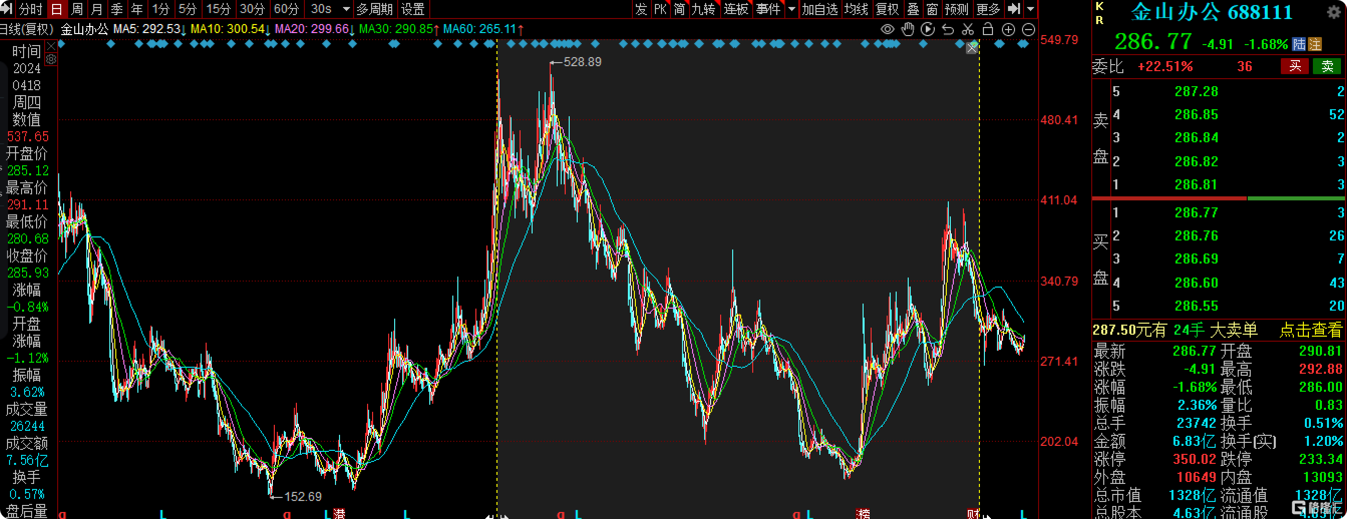Switch to 分时 intraday view

pyautogui.click(x=30, y=9)
